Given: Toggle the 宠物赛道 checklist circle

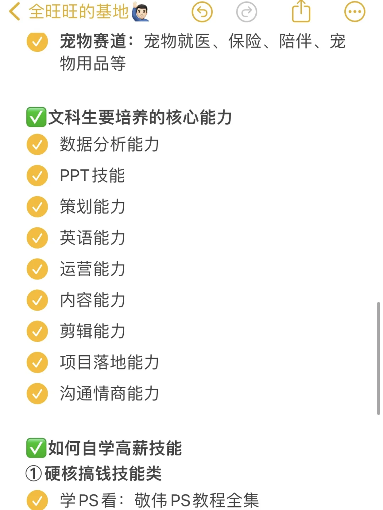Looking at the screenshot, I should (37, 42).
